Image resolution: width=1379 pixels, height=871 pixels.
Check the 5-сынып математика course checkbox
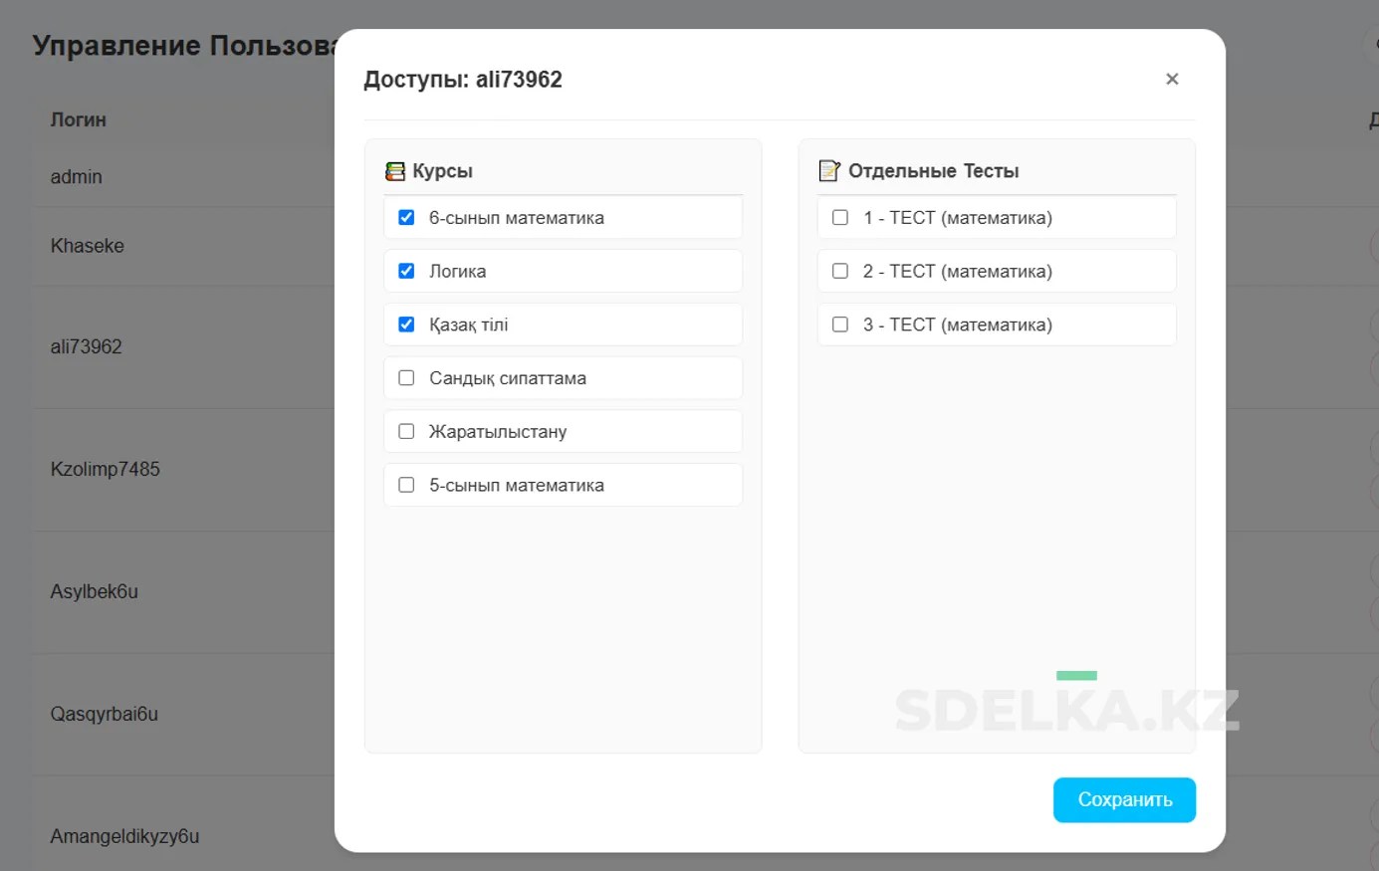pyautogui.click(x=406, y=485)
